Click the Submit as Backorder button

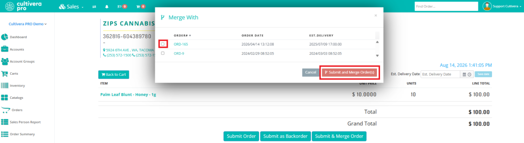click(x=286, y=136)
